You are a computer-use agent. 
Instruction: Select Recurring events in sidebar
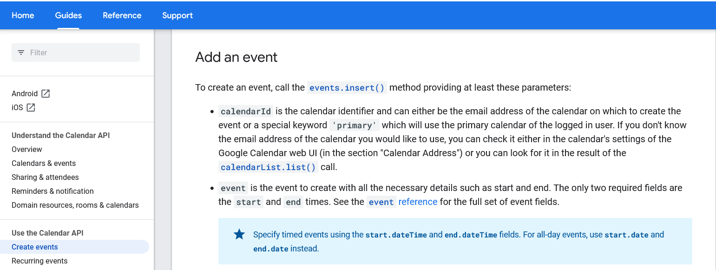coord(39,261)
